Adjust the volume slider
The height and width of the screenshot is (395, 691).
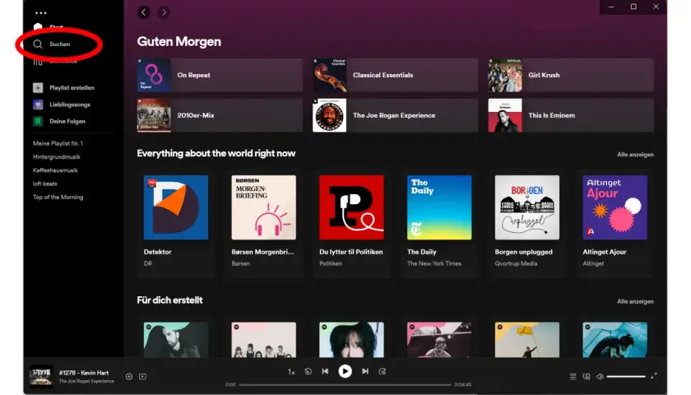coord(626,377)
